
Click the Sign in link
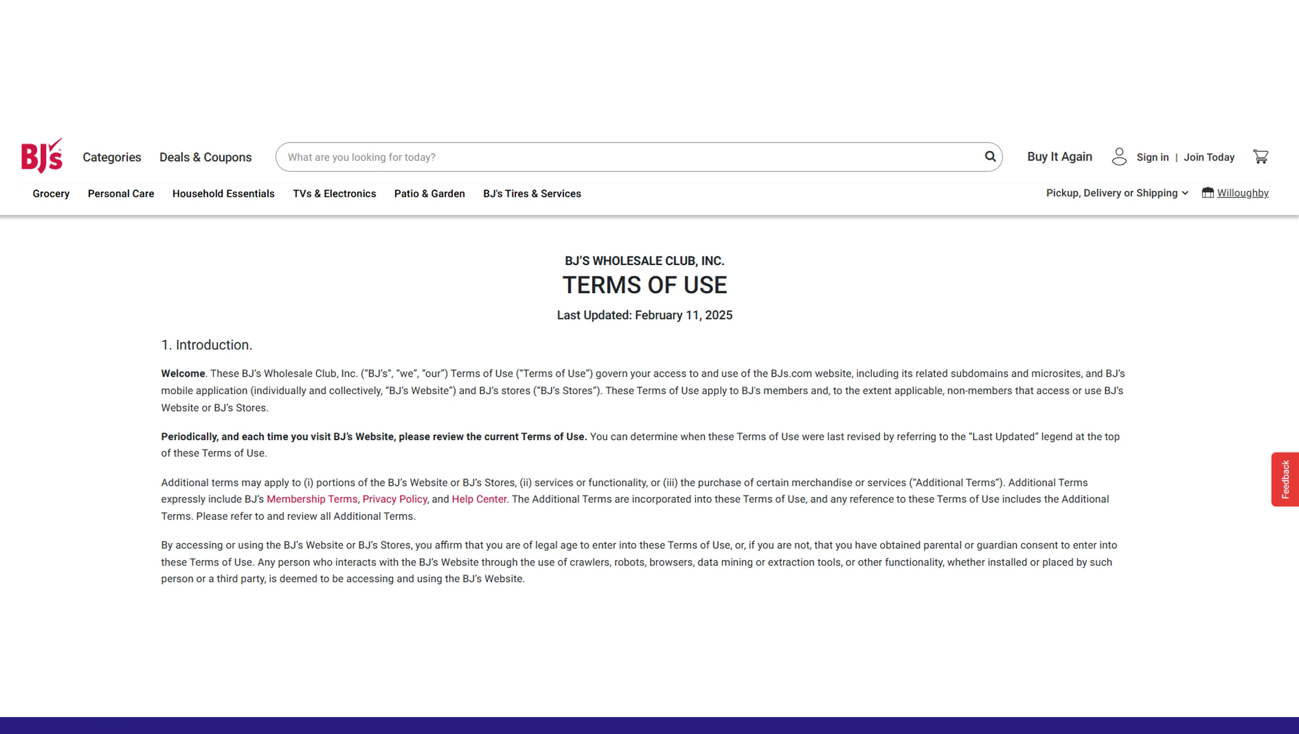1152,157
